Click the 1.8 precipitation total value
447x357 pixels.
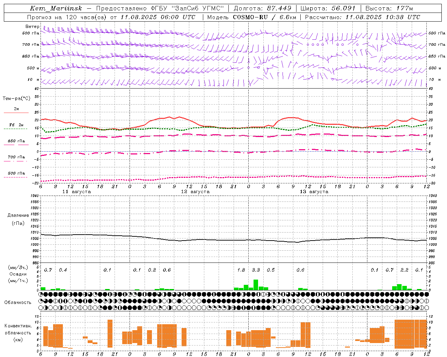(x=241, y=270)
